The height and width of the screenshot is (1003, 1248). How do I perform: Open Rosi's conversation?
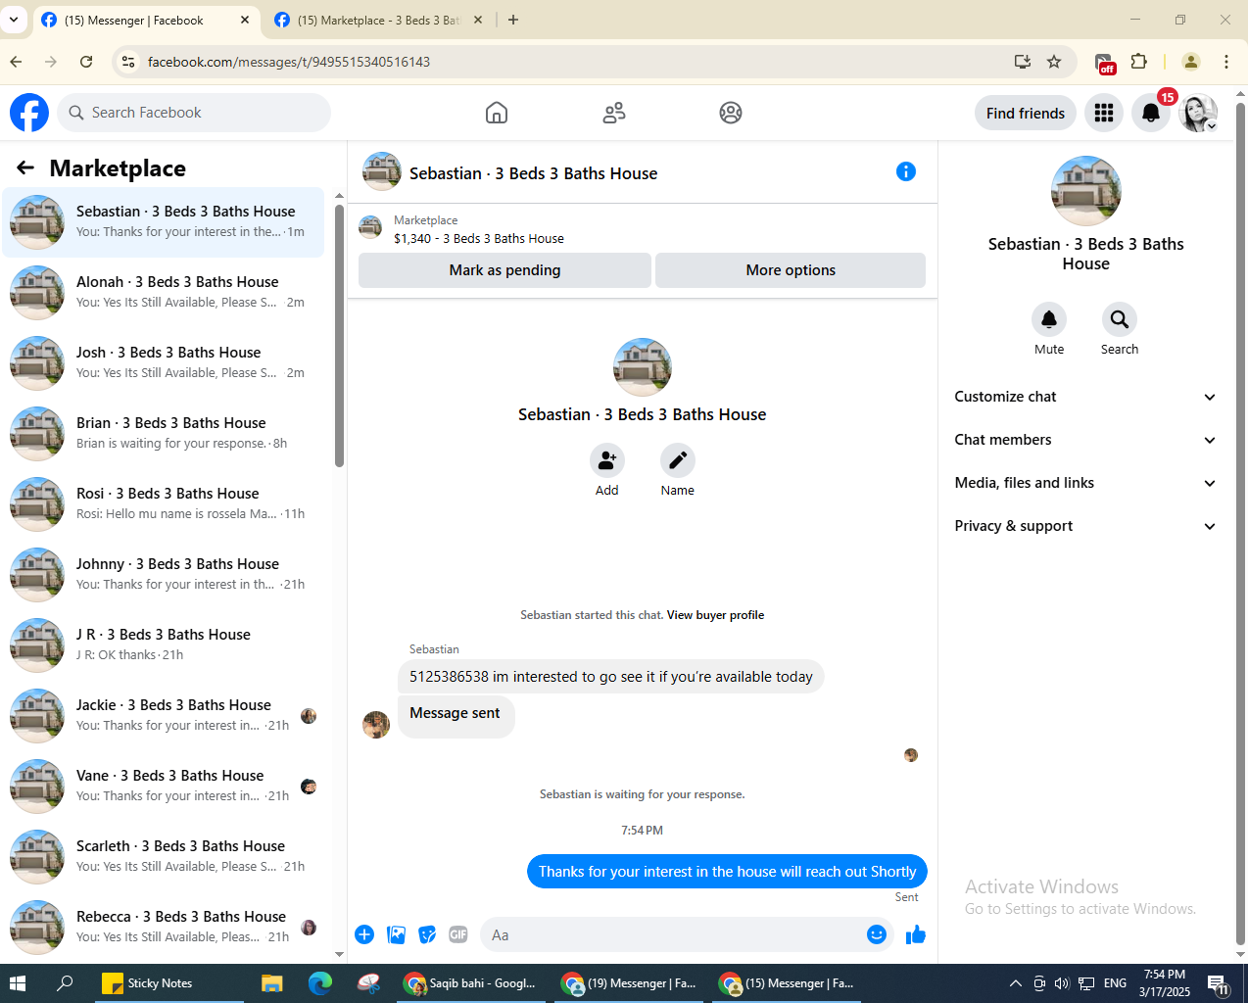pyautogui.click(x=164, y=503)
